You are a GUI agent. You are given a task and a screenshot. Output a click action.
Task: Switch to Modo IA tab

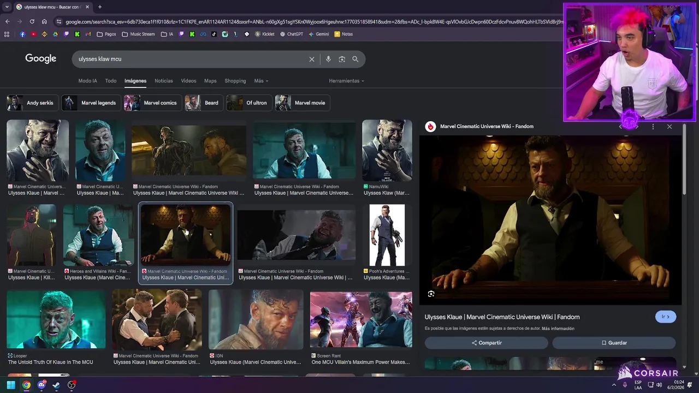[87, 81]
